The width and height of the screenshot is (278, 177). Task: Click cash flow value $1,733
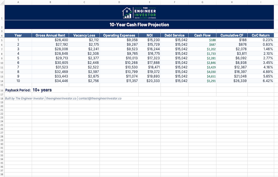tap(211, 54)
